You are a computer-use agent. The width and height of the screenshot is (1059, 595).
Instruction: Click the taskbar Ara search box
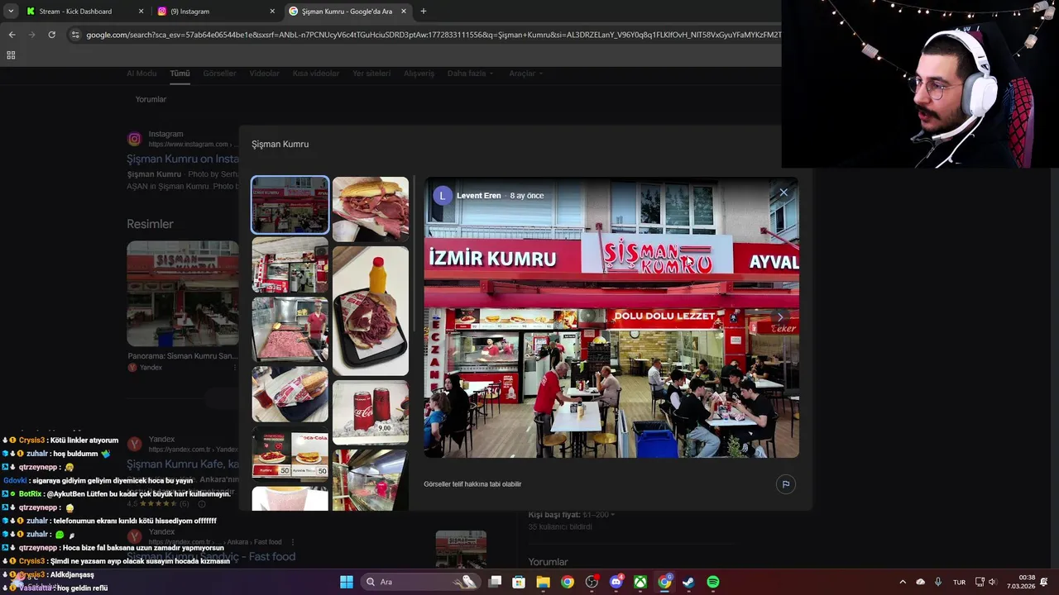(x=420, y=582)
